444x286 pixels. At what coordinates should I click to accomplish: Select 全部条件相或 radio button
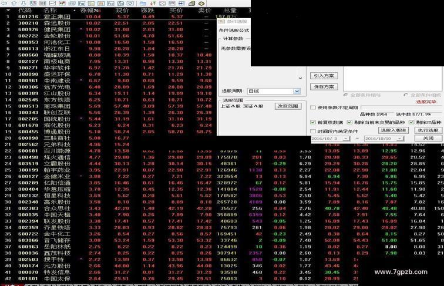click(406, 95)
